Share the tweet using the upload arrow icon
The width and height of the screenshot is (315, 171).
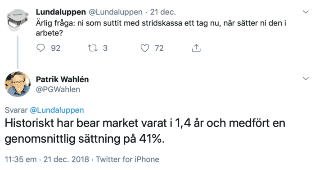(196, 48)
